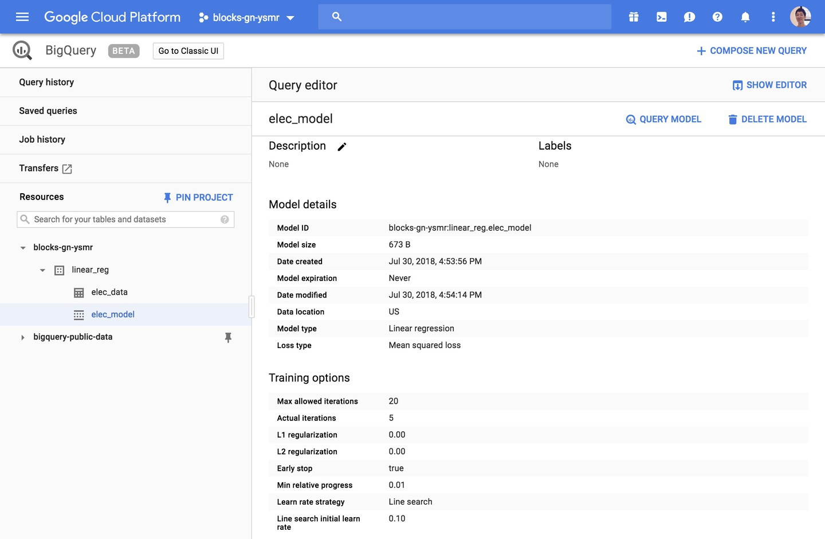Click the 'Line search' learn rate strategy value

point(411,502)
